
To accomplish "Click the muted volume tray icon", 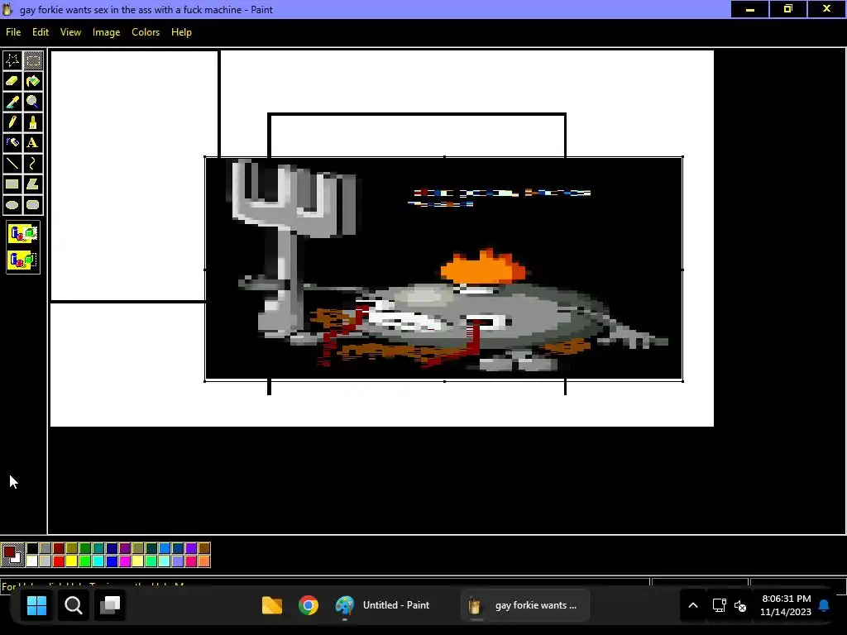I will coord(740,605).
